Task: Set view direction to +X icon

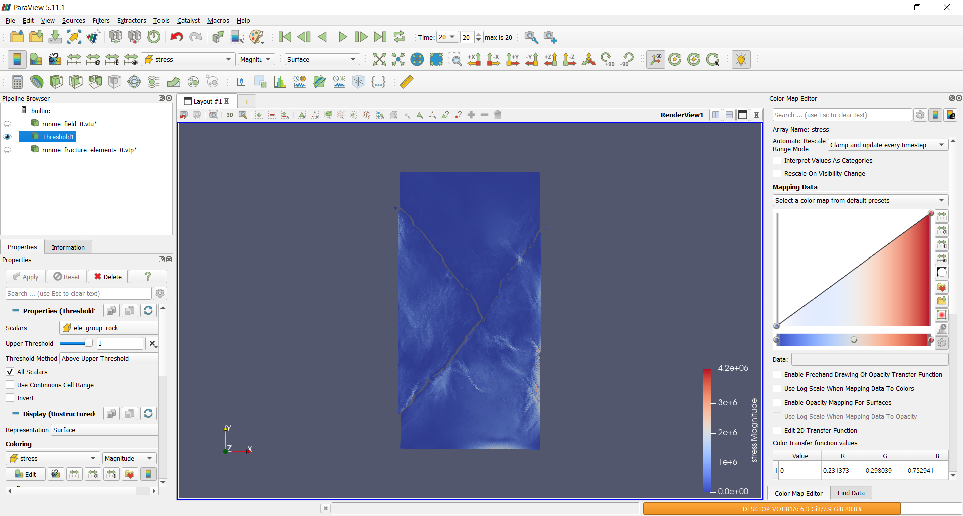Action: 474,59
